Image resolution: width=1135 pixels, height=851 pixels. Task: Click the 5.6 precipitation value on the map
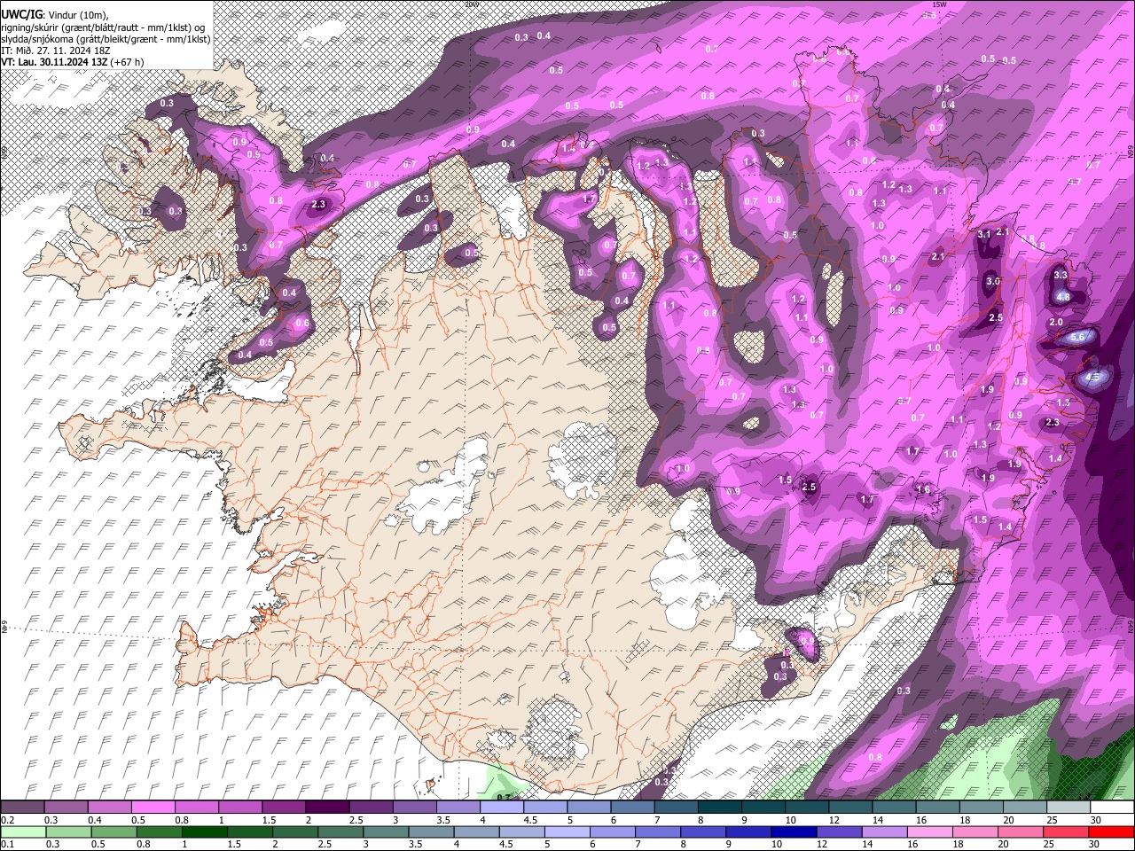click(x=1078, y=338)
